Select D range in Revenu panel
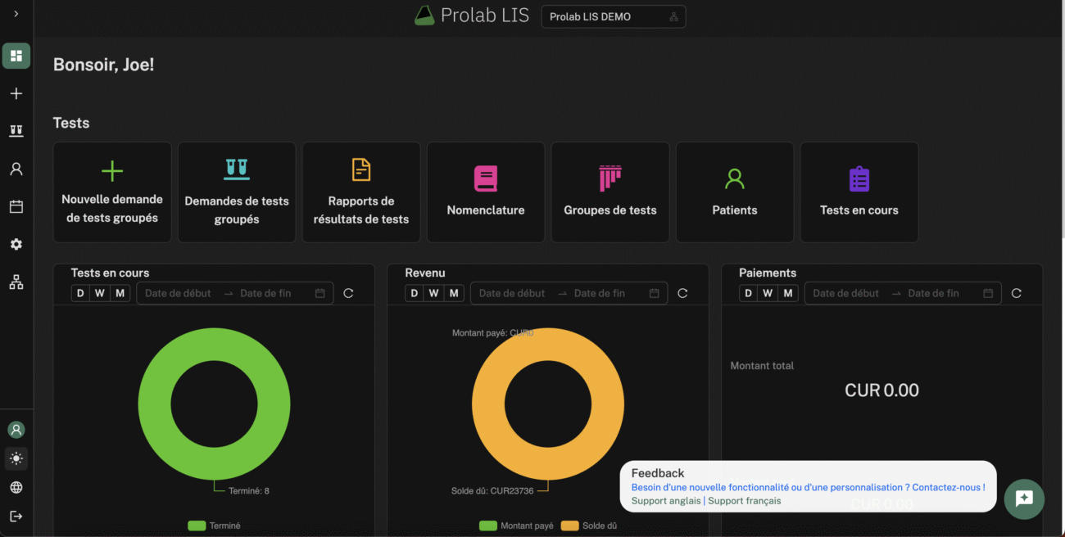 tap(415, 293)
